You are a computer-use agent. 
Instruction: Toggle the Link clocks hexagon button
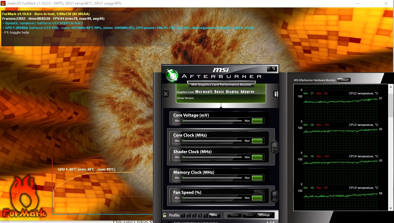pos(274,147)
